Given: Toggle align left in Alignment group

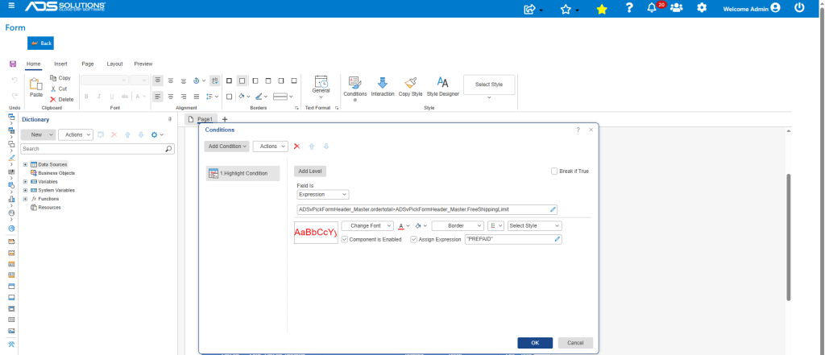Looking at the screenshot, I should (158, 97).
